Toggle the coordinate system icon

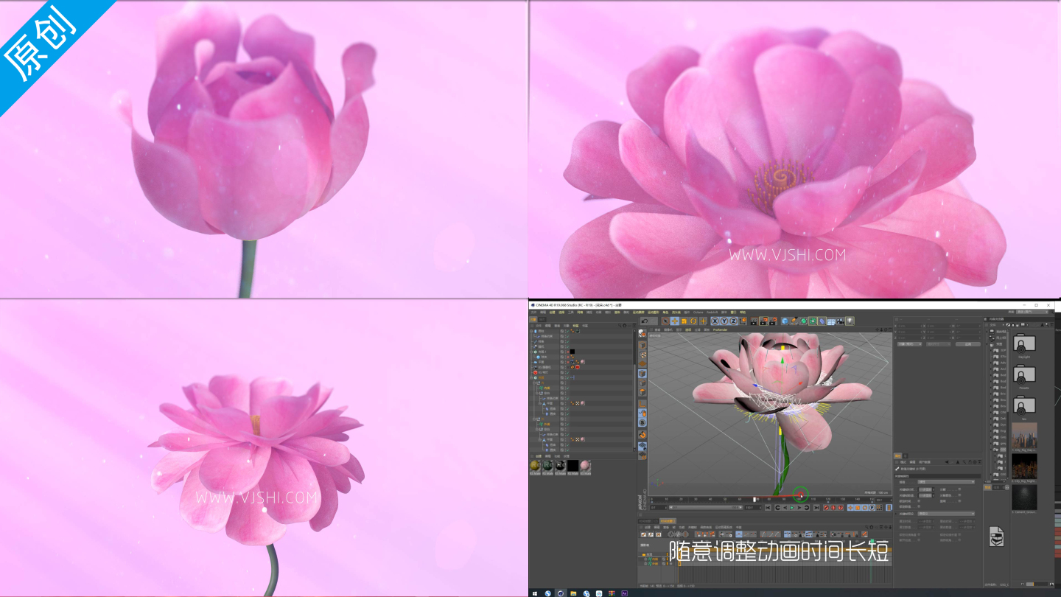point(743,321)
